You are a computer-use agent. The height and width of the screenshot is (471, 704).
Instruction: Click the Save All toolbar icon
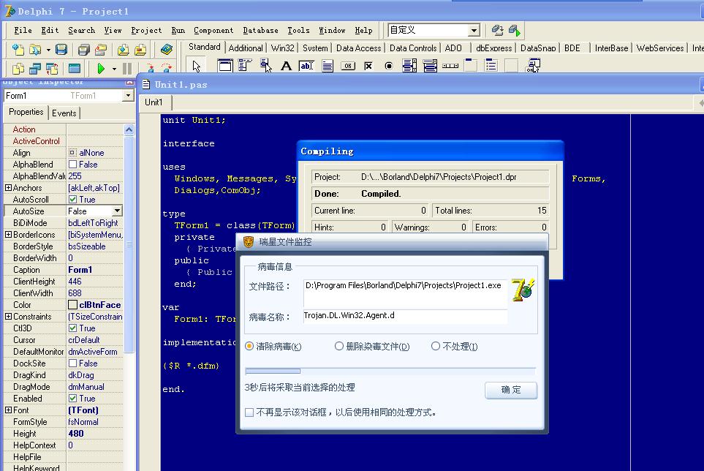[x=84, y=50]
